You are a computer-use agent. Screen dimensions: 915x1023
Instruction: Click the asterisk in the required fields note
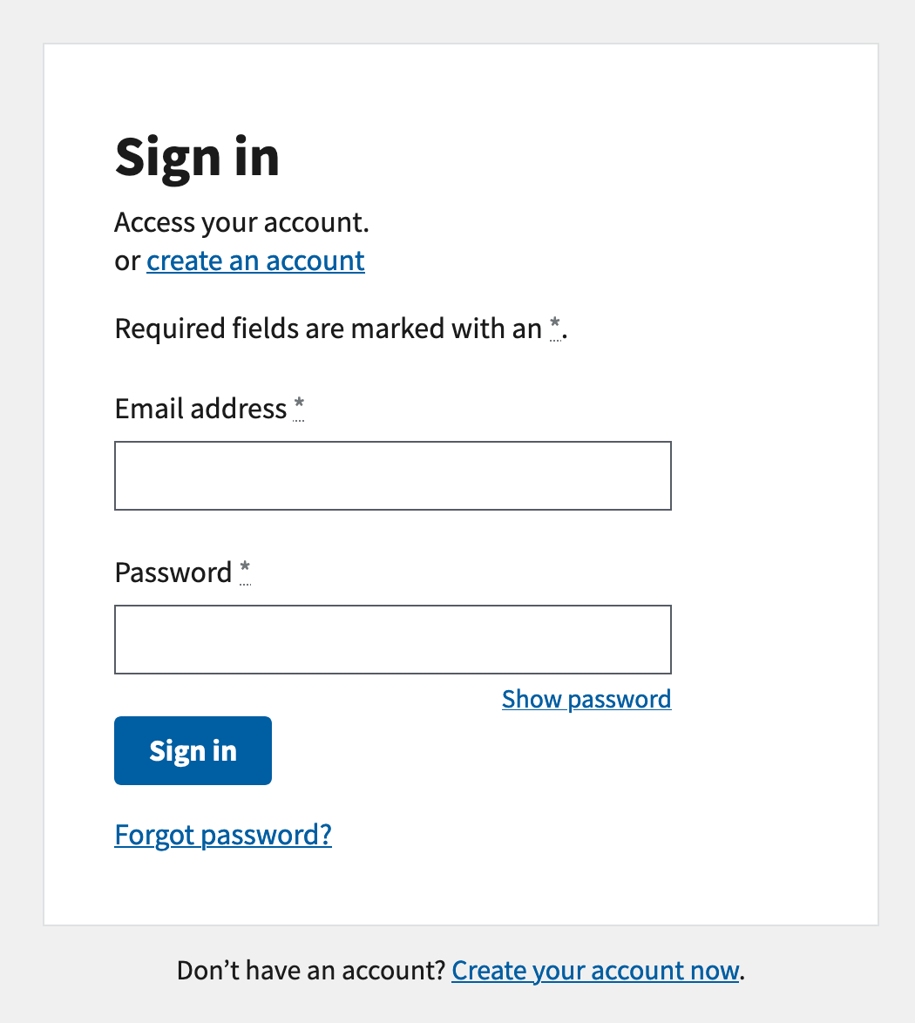(x=555, y=323)
